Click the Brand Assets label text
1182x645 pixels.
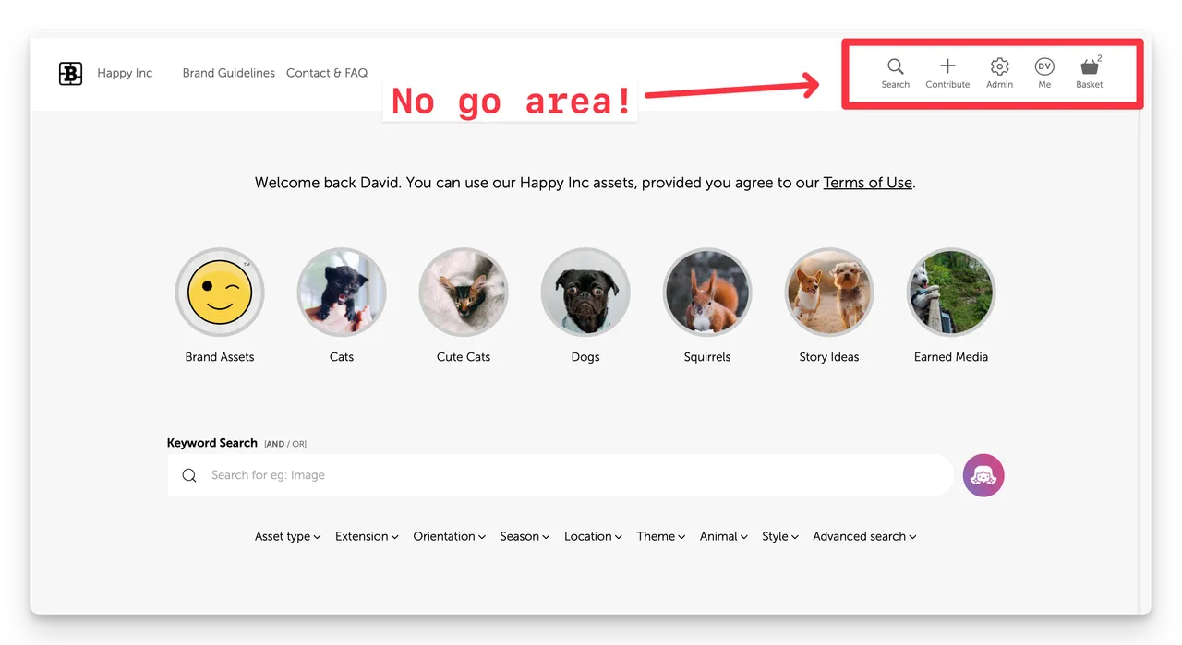click(x=220, y=357)
